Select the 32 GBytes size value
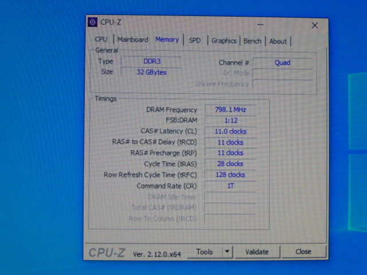 coord(151,72)
